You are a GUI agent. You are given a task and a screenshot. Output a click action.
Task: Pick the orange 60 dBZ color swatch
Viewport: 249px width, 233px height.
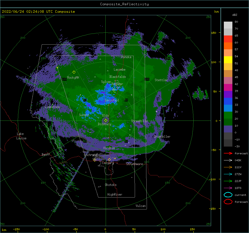point(228,46)
